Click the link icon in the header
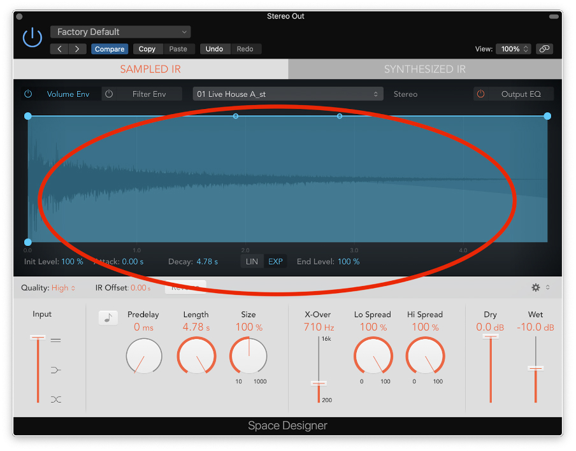576x451 pixels. [x=544, y=49]
